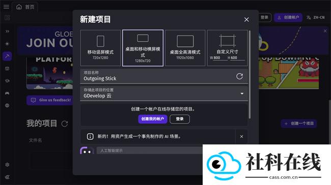Click the 登录 button inside the dialog
331x185 pixels.
point(180,119)
